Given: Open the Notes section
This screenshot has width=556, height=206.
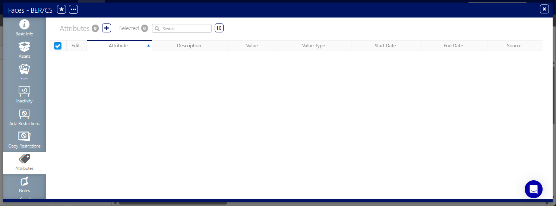Looking at the screenshot, I should pos(24,185).
